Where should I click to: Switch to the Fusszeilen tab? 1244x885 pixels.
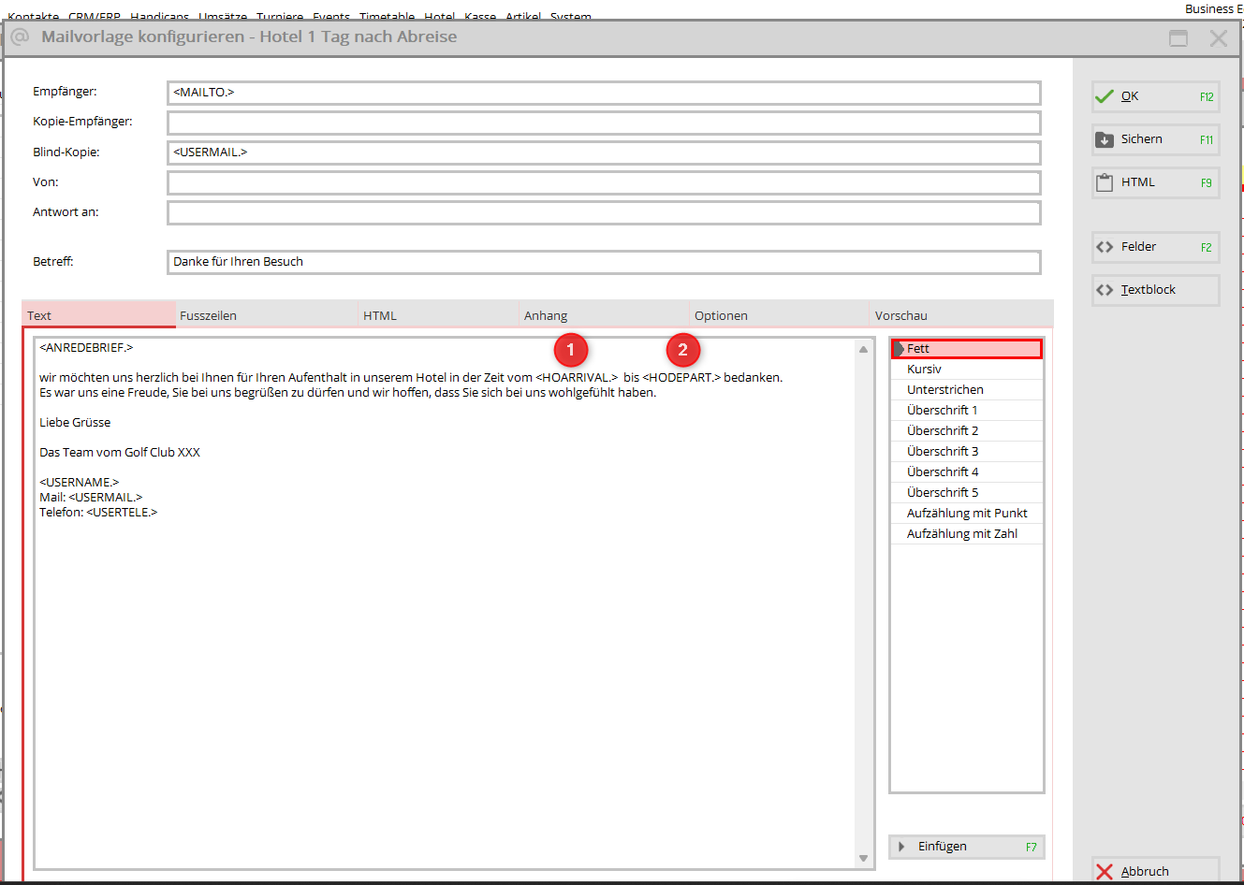pyautogui.click(x=209, y=315)
